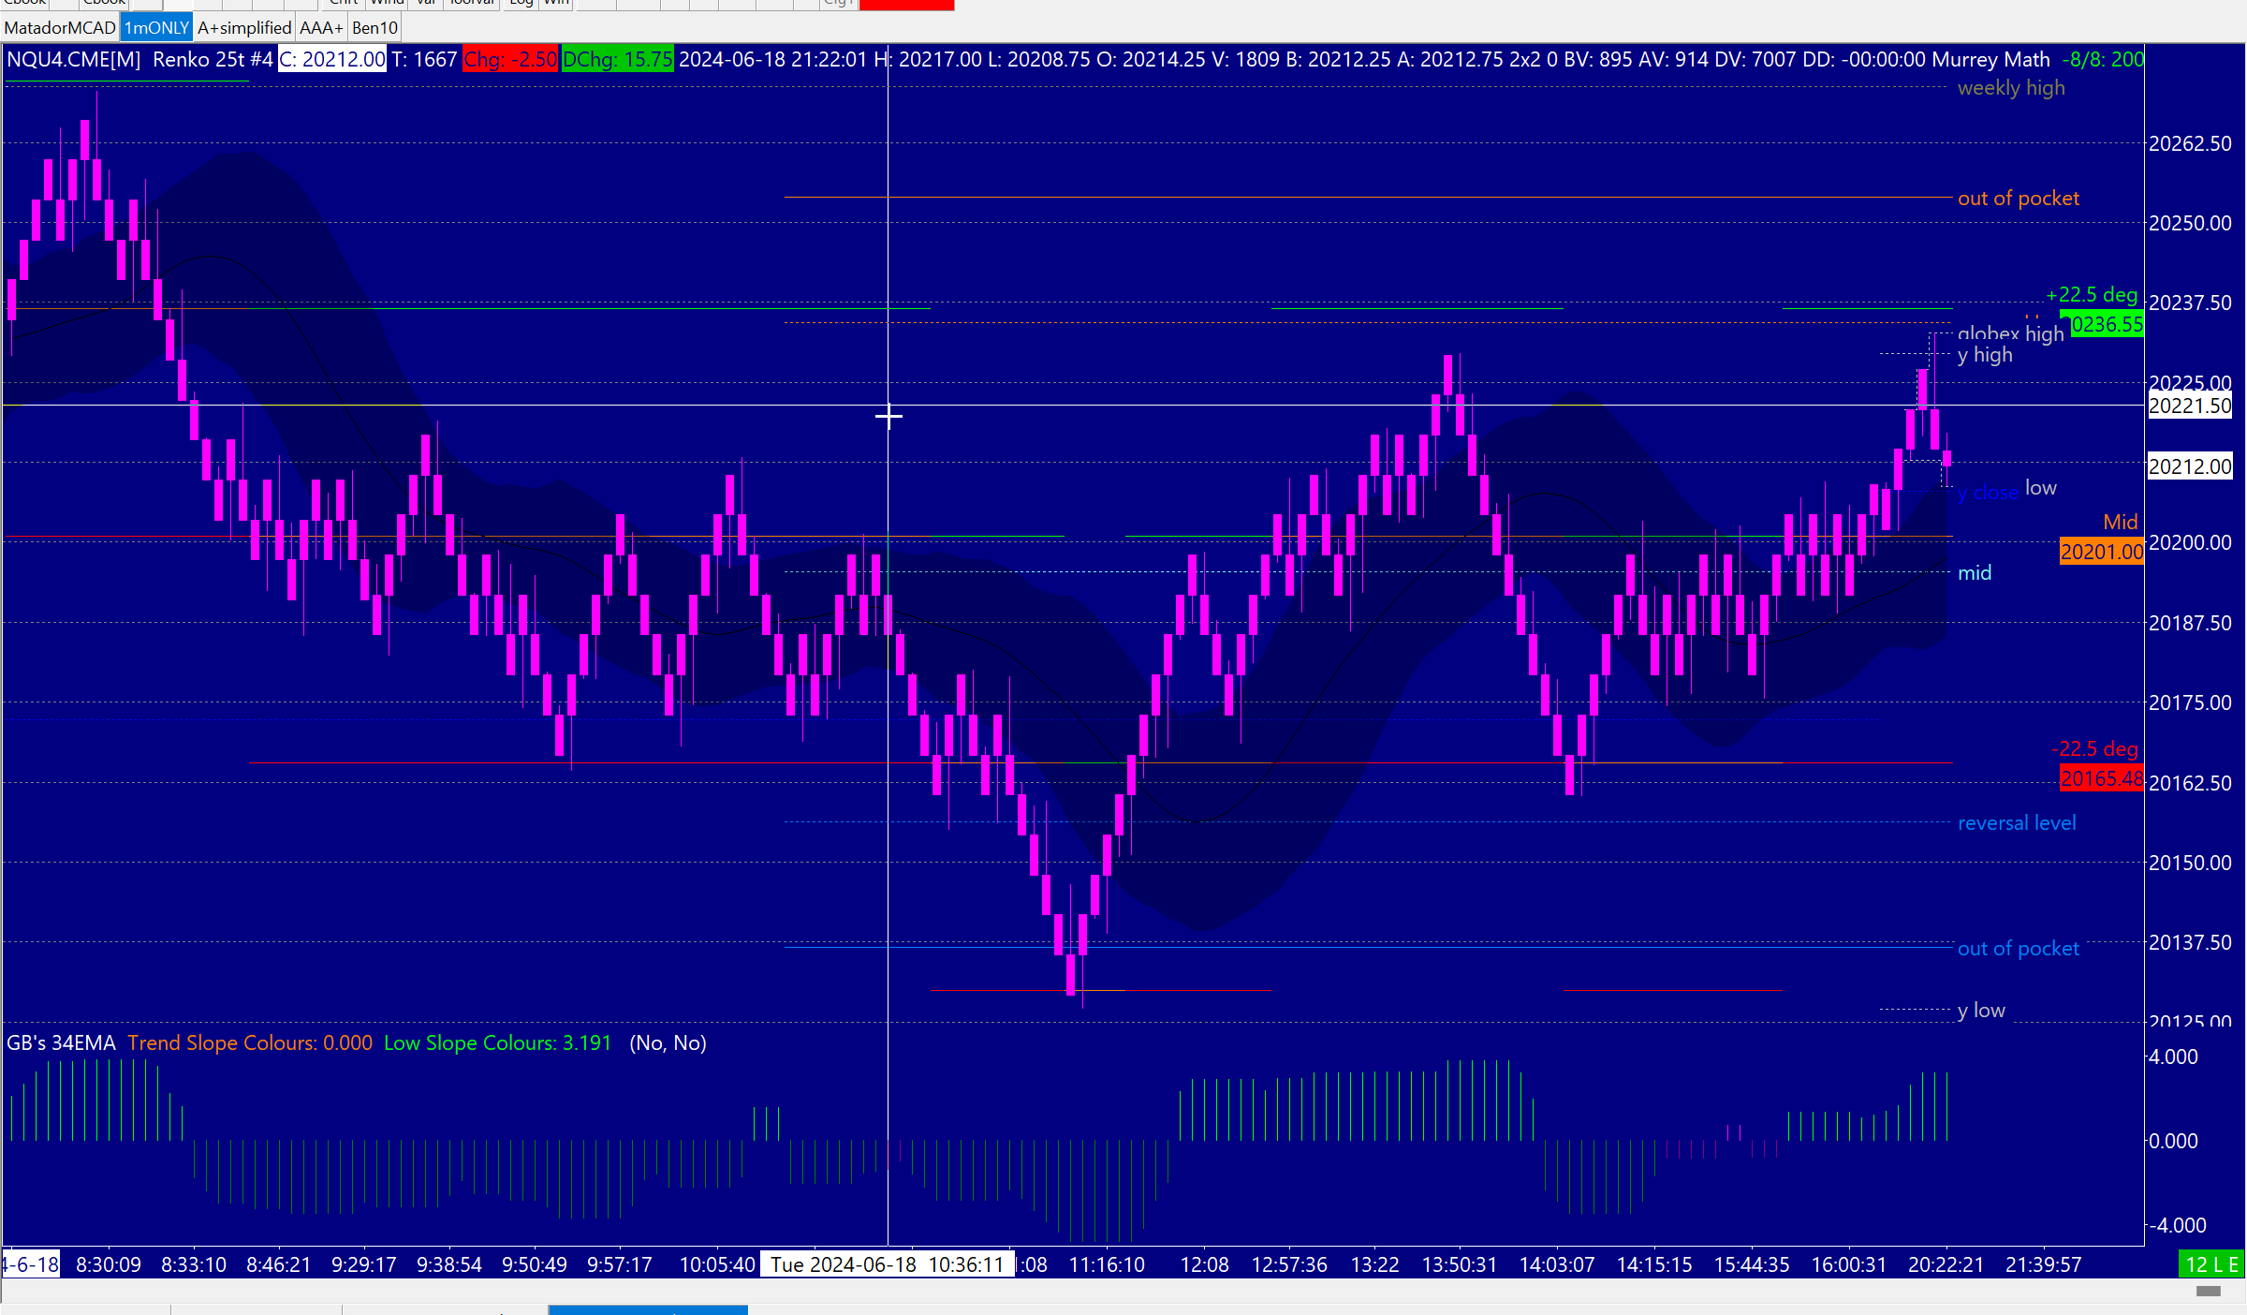Click the green 12 L E status box

pyautogui.click(x=2211, y=1264)
